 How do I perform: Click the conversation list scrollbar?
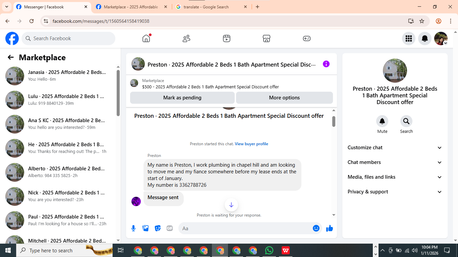(x=118, y=93)
